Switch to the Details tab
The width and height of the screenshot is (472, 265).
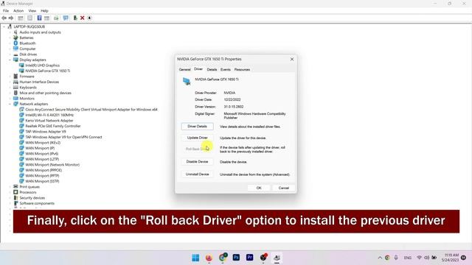212,69
